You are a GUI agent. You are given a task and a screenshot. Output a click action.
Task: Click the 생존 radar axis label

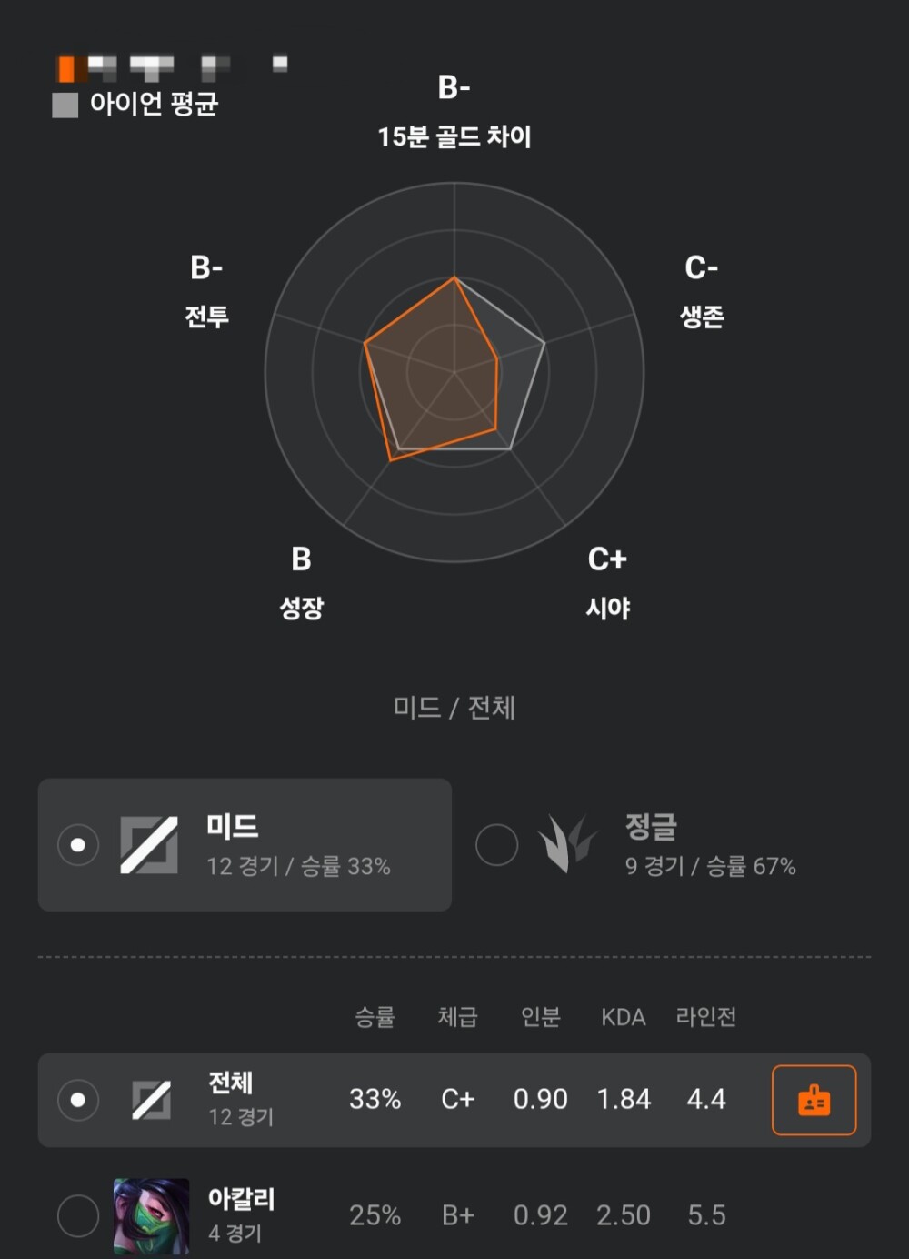pos(702,317)
